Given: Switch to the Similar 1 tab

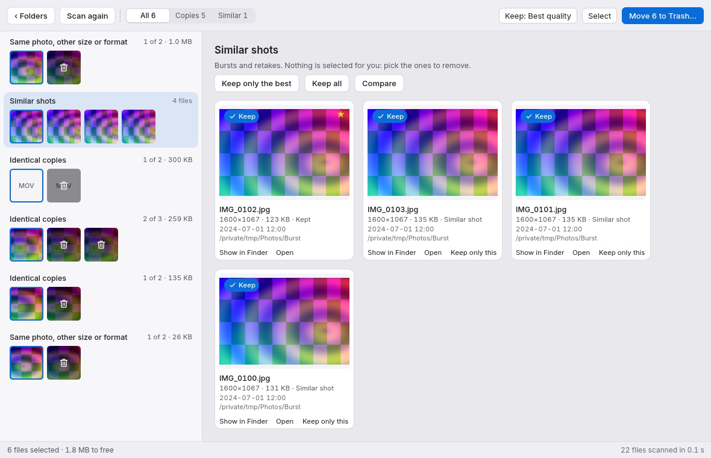Looking at the screenshot, I should [233, 16].
